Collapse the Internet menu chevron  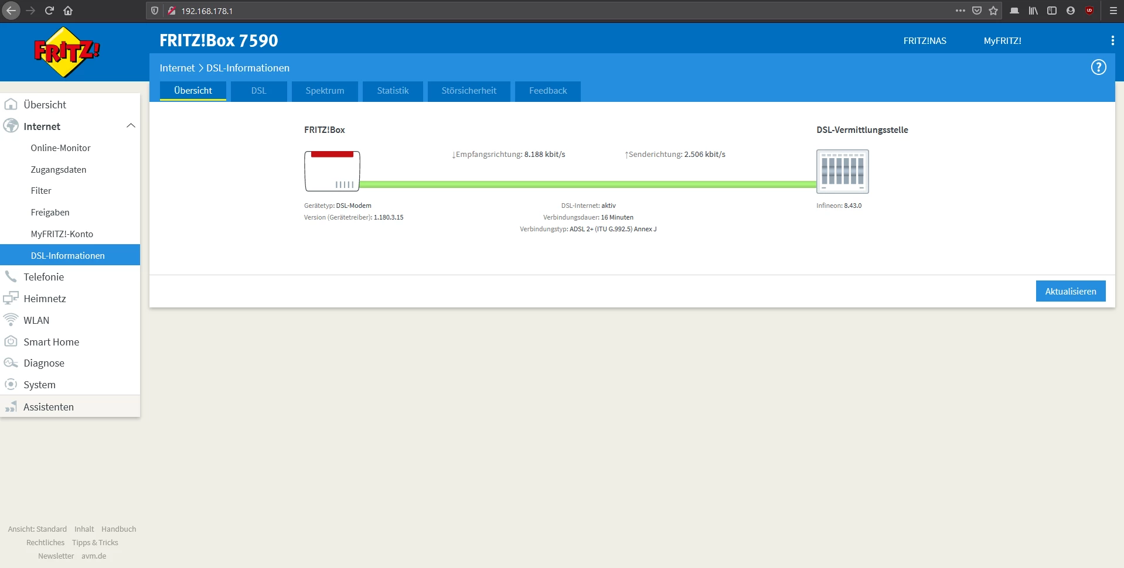(x=131, y=126)
